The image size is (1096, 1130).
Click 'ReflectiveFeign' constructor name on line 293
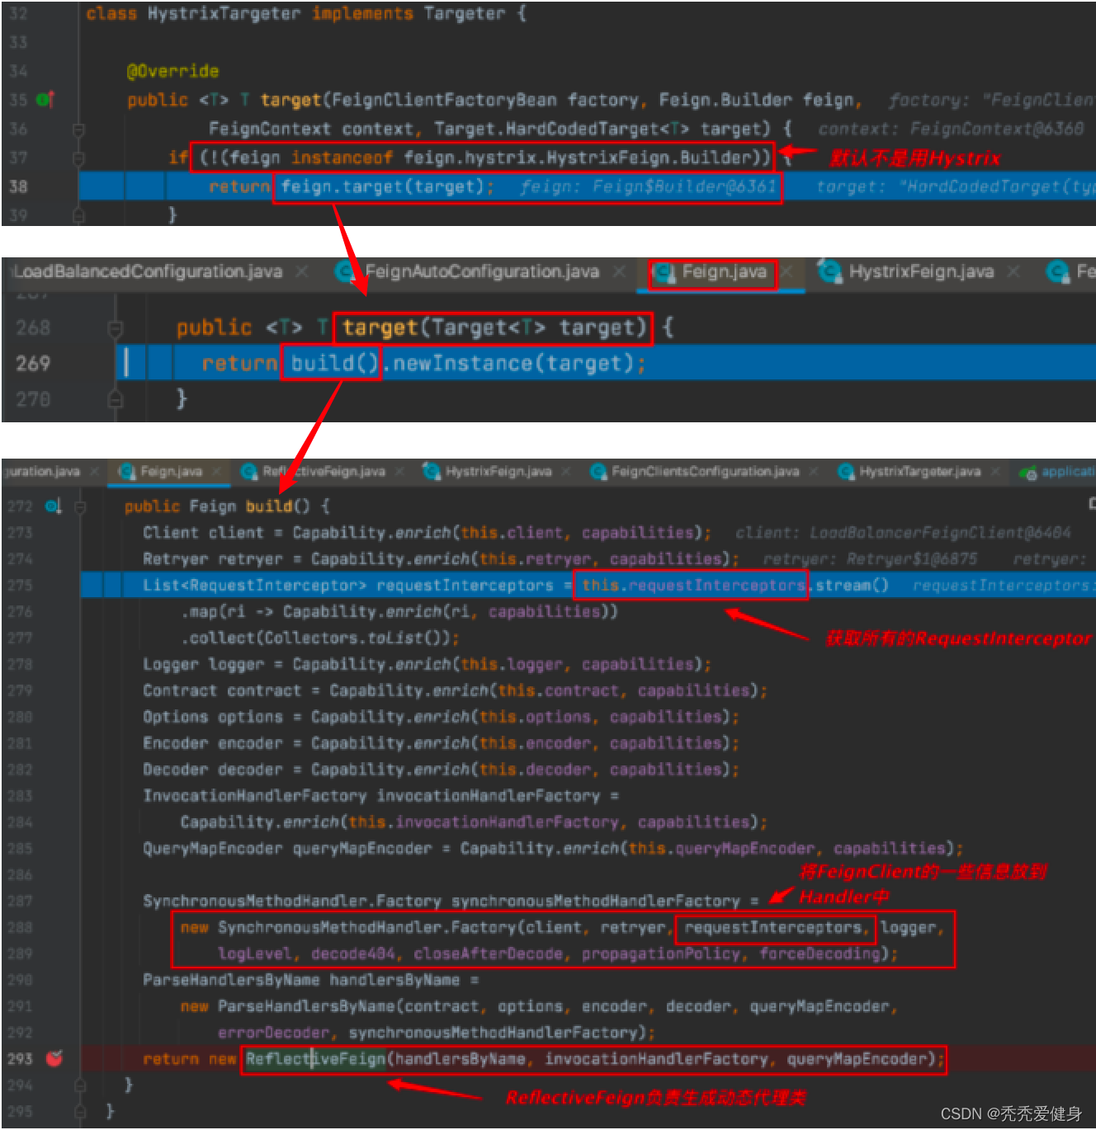pos(315,1059)
